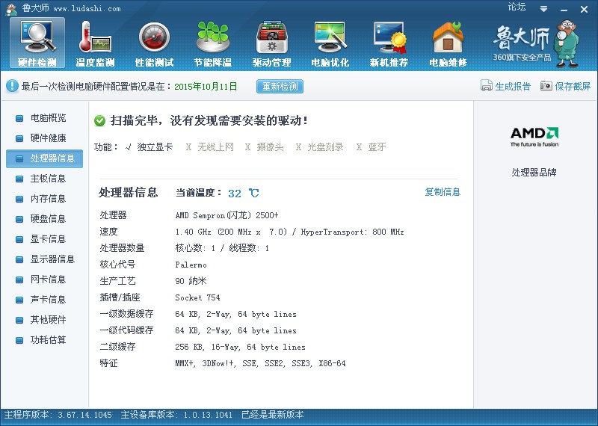
Task: Click the blue info exclamation icon
Action: [12, 86]
